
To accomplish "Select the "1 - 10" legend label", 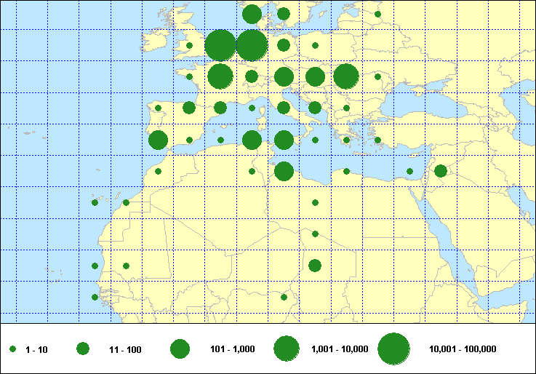I will tap(36, 350).
